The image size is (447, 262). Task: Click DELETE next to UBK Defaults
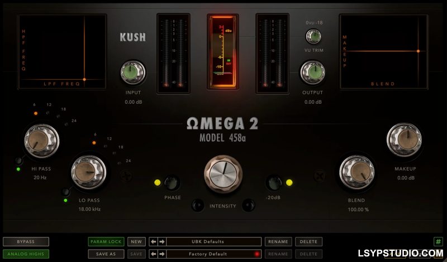pos(308,241)
